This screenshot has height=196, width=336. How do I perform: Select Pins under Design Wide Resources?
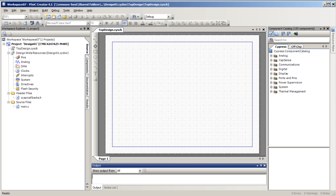tap(23, 57)
